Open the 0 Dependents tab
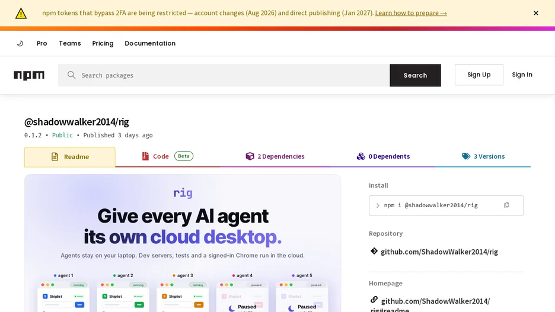Image resolution: width=555 pixels, height=312 pixels. click(x=383, y=156)
